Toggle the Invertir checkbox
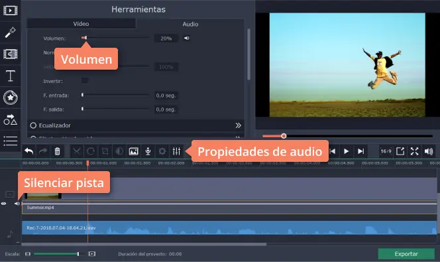Screen dimensions: 440x262 (84, 81)
